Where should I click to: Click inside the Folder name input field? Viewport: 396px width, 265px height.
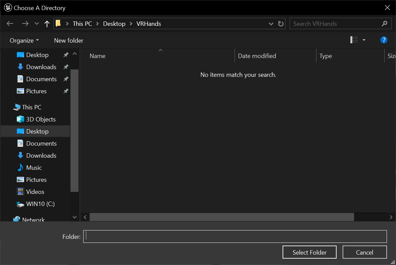point(235,236)
